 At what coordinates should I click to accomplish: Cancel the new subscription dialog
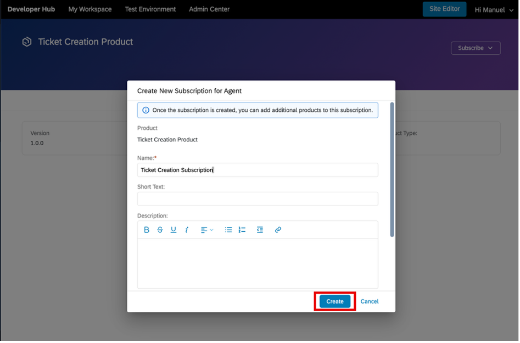370,301
